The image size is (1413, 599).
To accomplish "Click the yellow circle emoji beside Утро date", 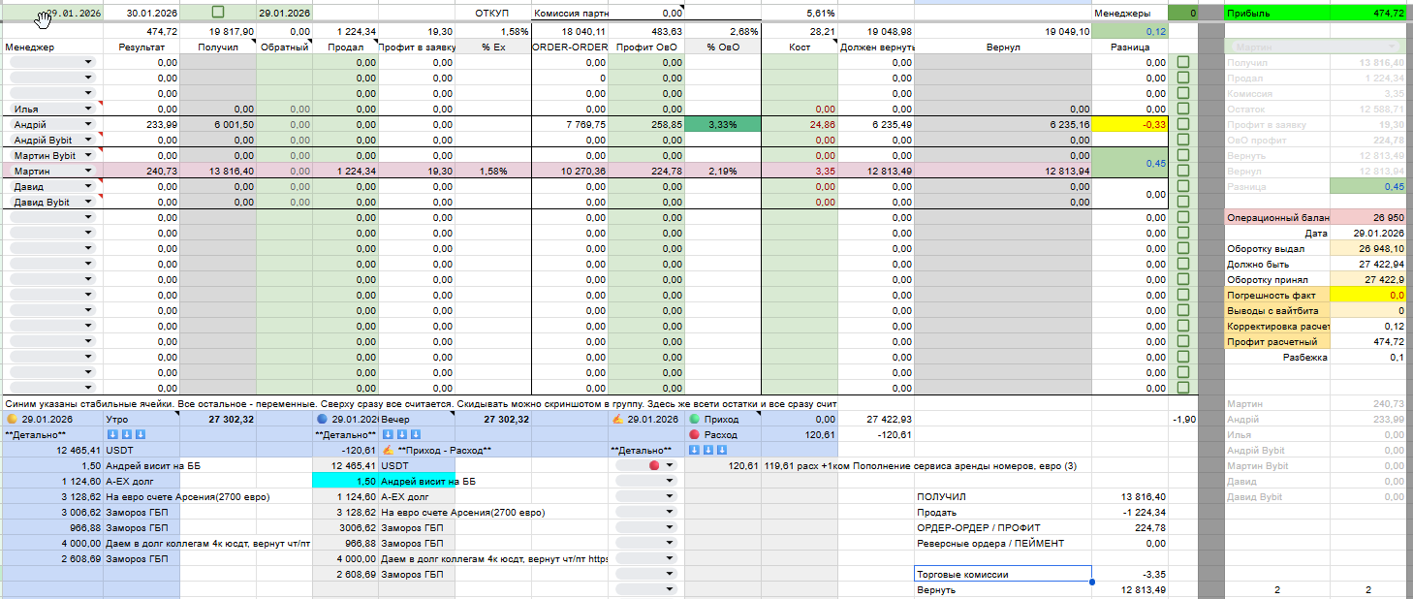I will (12, 420).
